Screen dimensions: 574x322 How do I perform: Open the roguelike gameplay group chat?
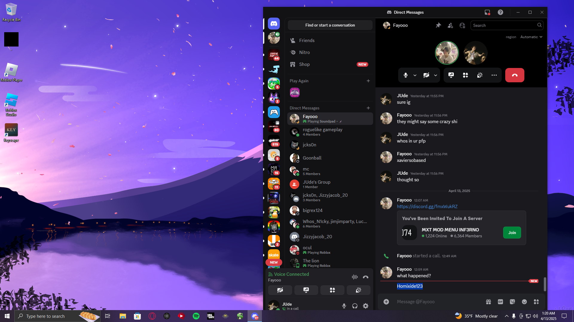click(x=330, y=132)
